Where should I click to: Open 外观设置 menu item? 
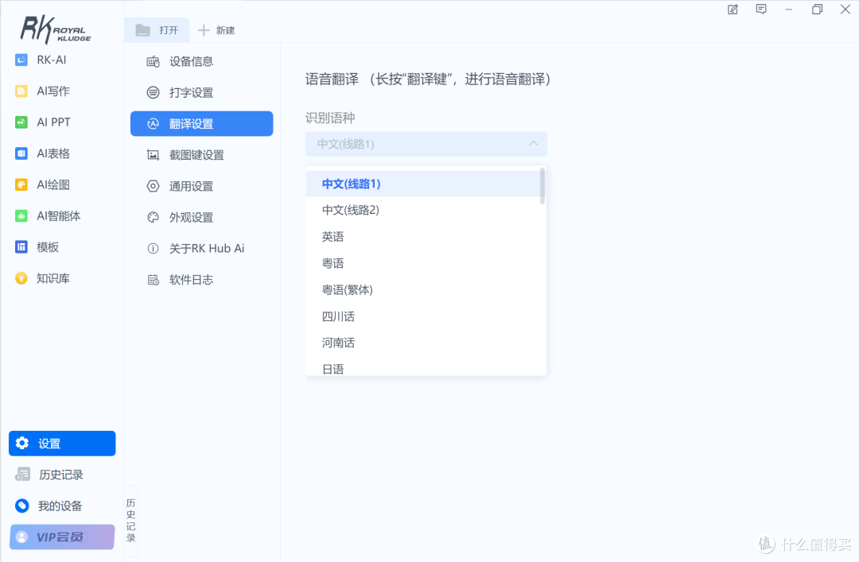[201, 218]
